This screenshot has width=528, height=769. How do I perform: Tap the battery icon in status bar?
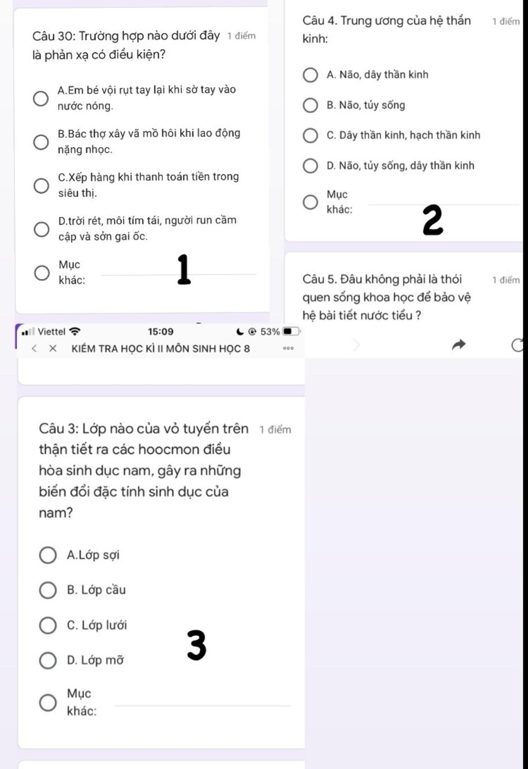pos(290,331)
